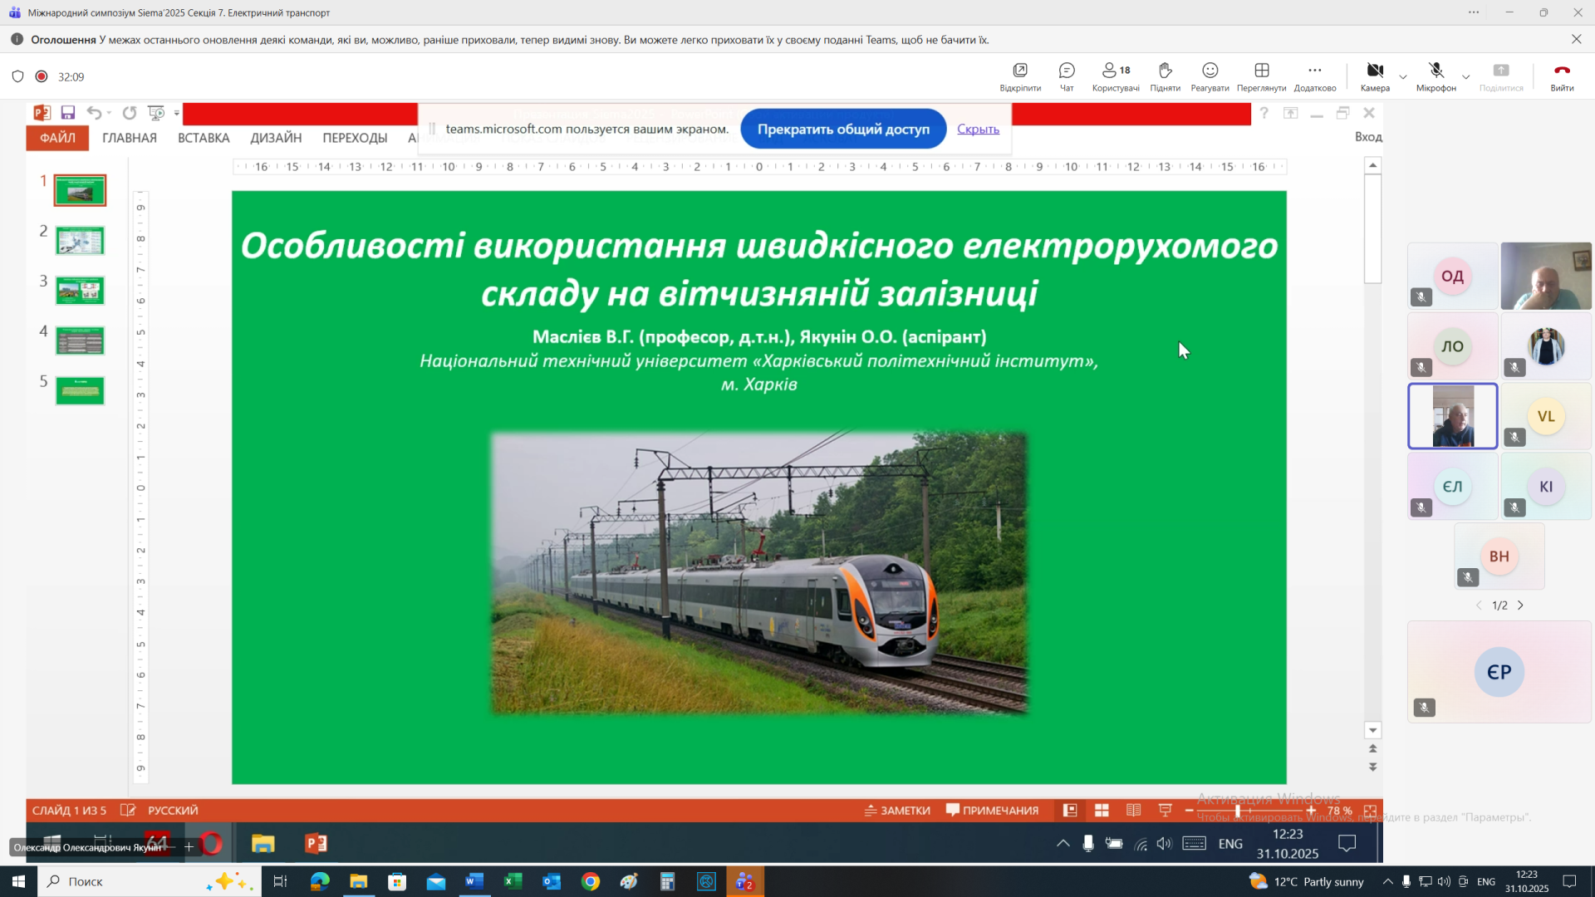Unmute the Мікрофон microphone
Viewport: 1595px width, 897px height.
1435,76
